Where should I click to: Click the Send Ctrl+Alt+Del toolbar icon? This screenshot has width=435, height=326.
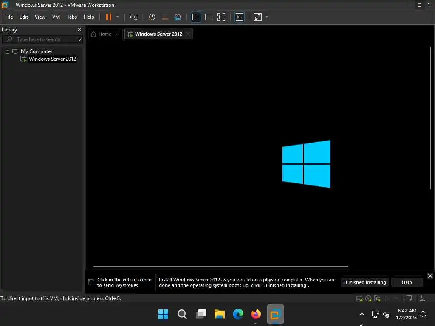pos(134,17)
